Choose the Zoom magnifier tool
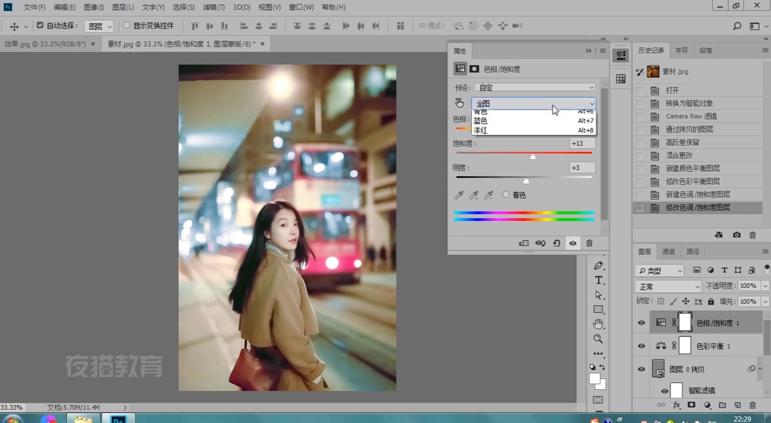771x423 pixels. 599,339
